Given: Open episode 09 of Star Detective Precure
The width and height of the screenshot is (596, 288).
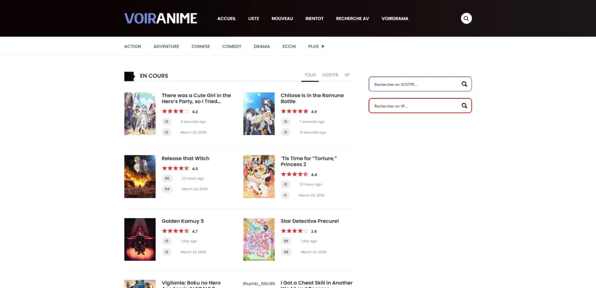Looking at the screenshot, I should (286, 241).
